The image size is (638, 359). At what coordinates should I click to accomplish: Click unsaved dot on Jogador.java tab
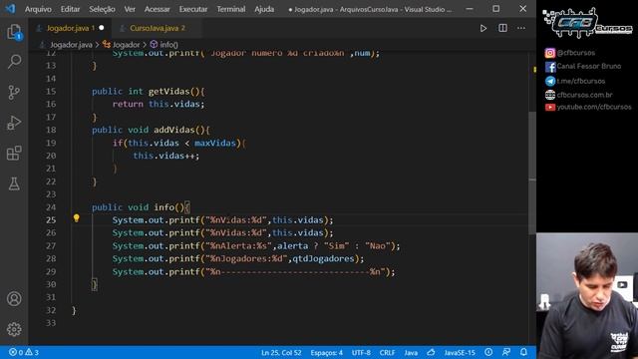pos(102,28)
